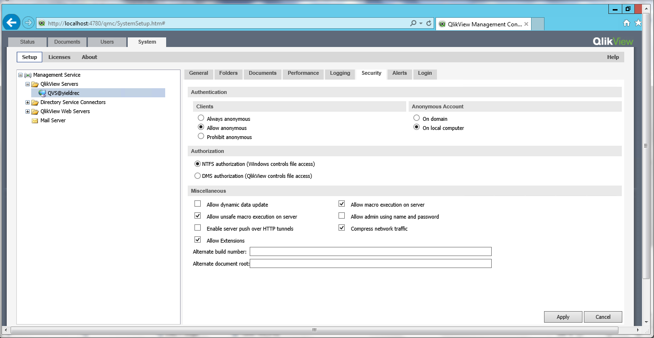Click the Directory Service Connectors folder icon
654x338 pixels.
tap(35, 102)
